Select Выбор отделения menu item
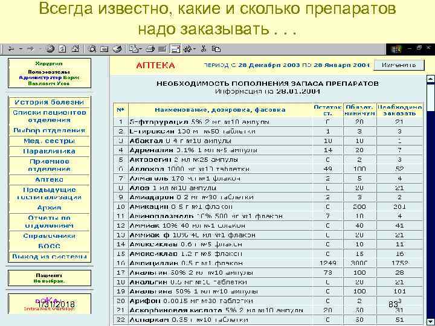This screenshot has height=326, width=435. pos(49,130)
